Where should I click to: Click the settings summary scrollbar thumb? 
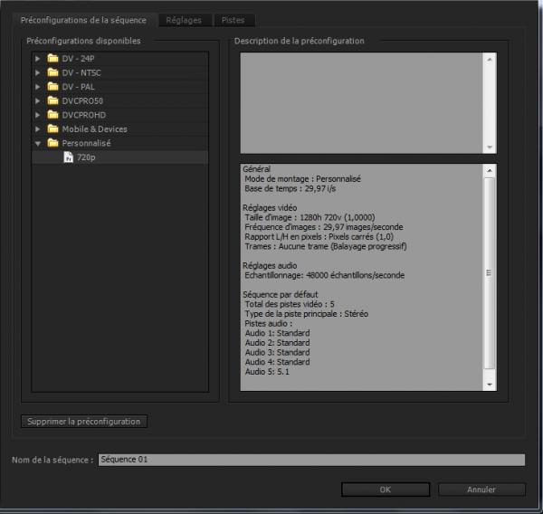pos(489,273)
